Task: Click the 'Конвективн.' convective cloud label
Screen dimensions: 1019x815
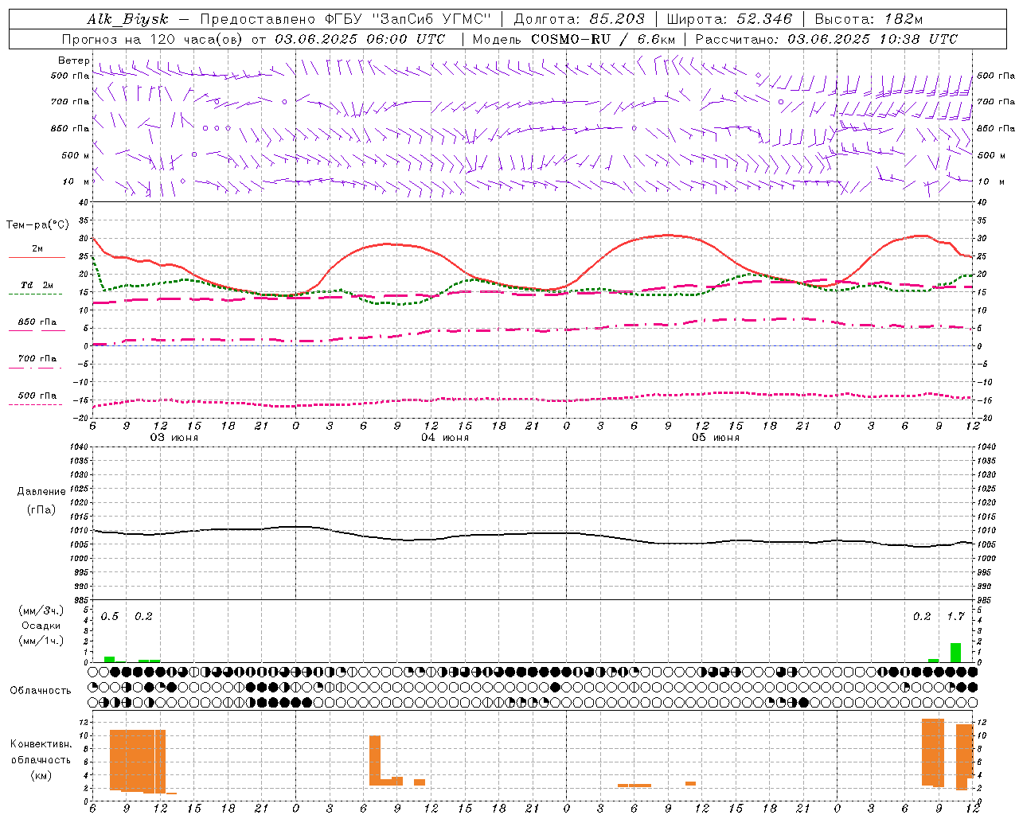Action: 41,744
